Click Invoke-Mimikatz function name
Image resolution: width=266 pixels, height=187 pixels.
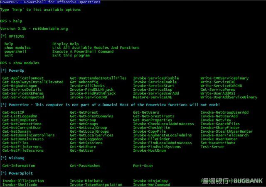(86, 181)
